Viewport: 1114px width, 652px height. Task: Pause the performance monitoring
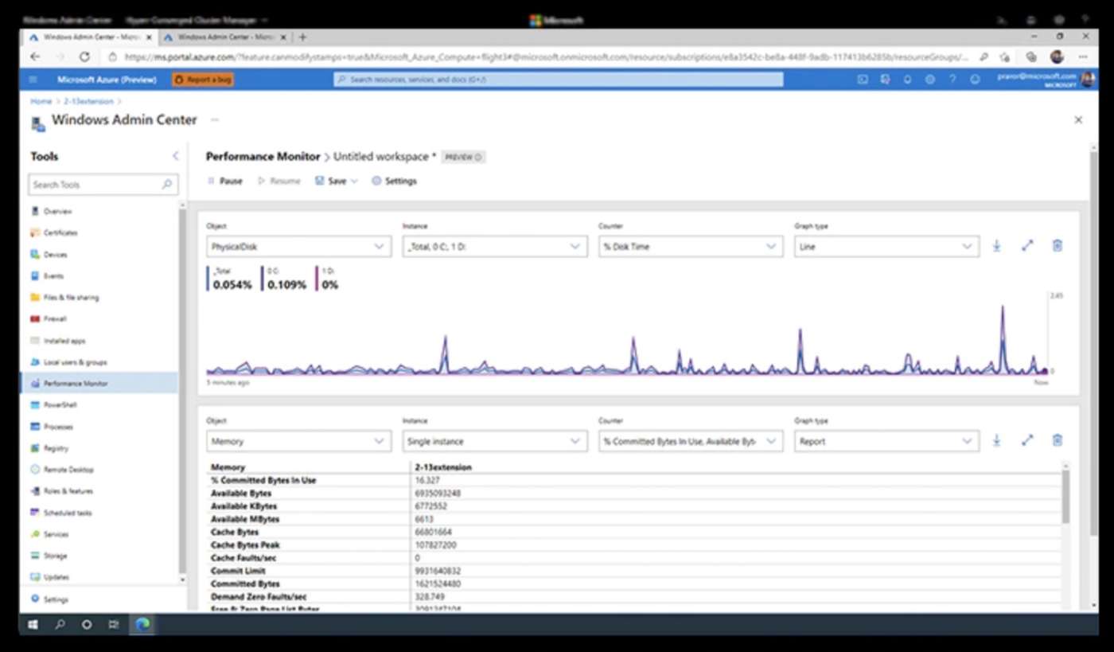click(224, 182)
